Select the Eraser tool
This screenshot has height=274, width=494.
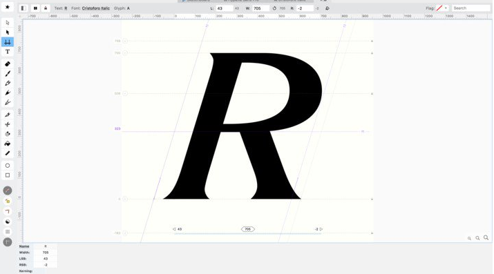click(8, 64)
